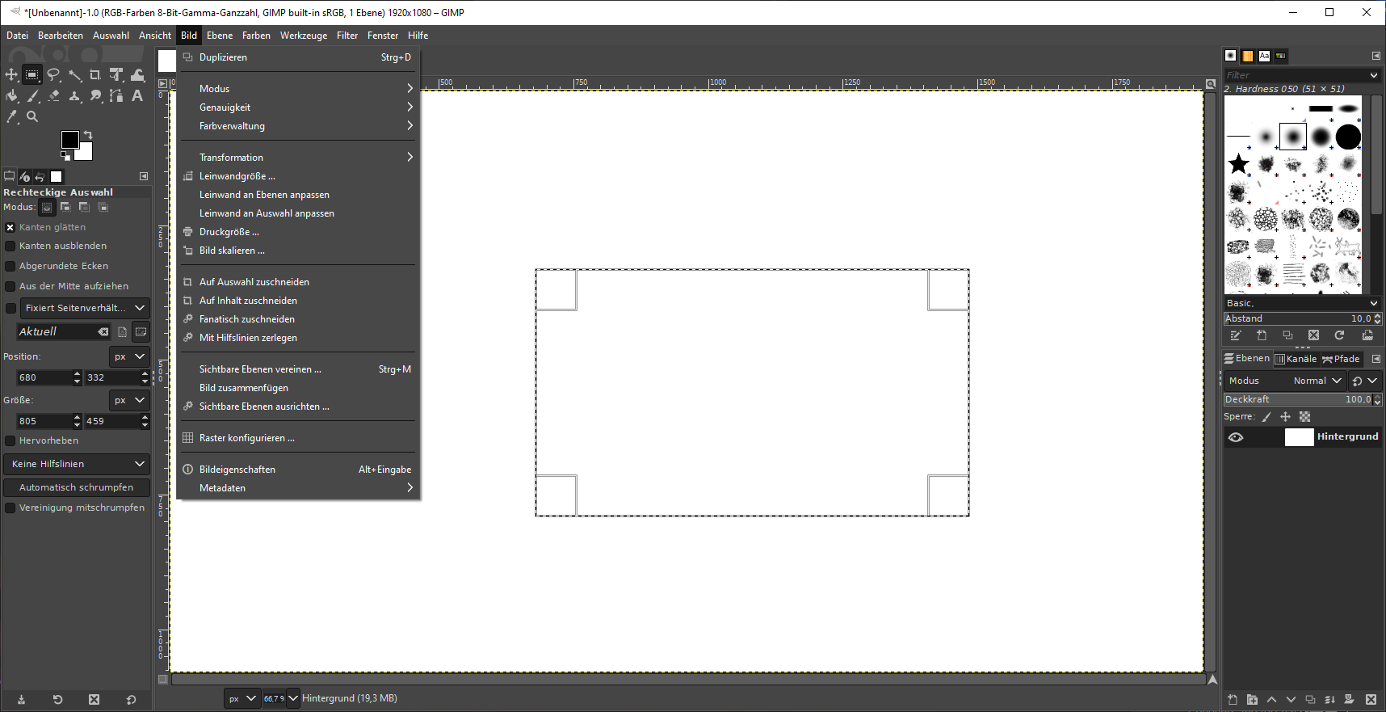This screenshot has width=1386, height=712.
Task: Click Bild skalieren menu entry
Action: (x=232, y=251)
